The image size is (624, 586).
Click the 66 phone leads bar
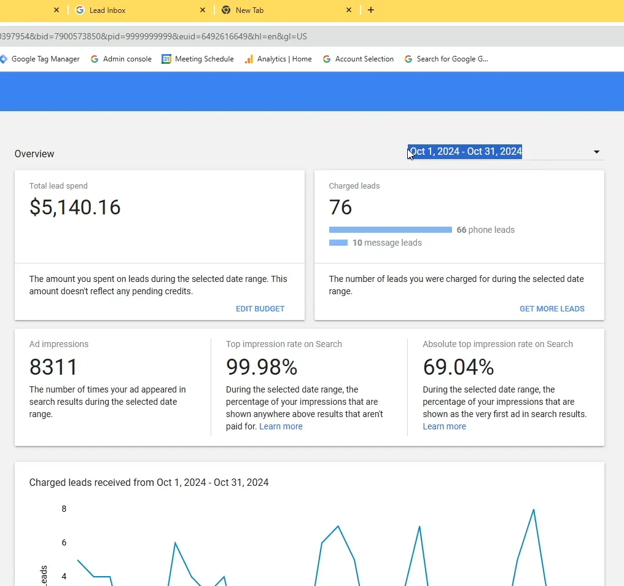click(391, 230)
